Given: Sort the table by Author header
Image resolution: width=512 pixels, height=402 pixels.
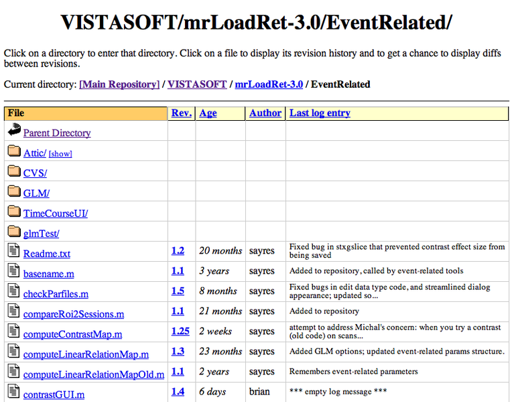Looking at the screenshot, I should pos(265,113).
